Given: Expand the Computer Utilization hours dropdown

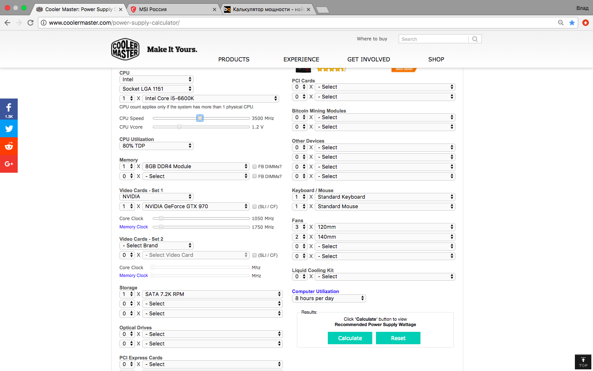Looking at the screenshot, I should tap(329, 298).
